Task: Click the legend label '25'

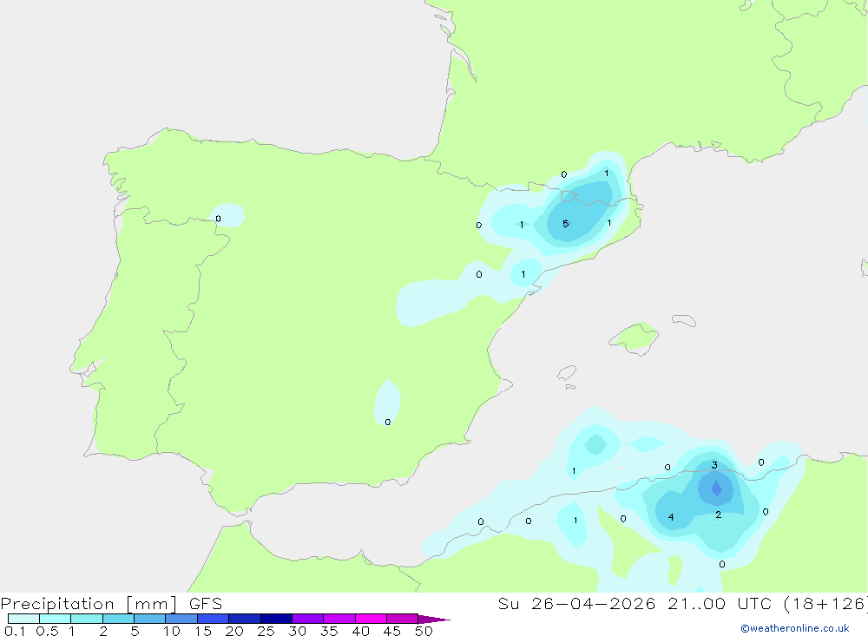Action: click(266, 631)
